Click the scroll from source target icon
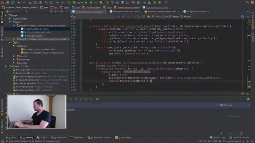The image size is (255, 143). [51, 12]
